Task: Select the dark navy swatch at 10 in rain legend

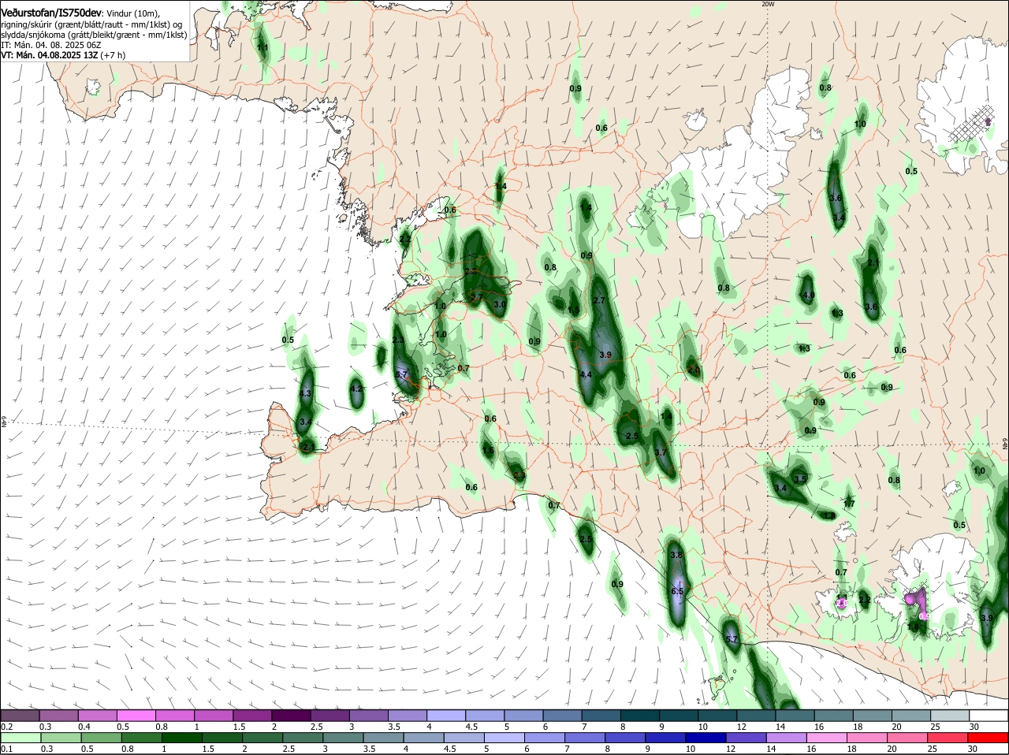Action: (706, 738)
